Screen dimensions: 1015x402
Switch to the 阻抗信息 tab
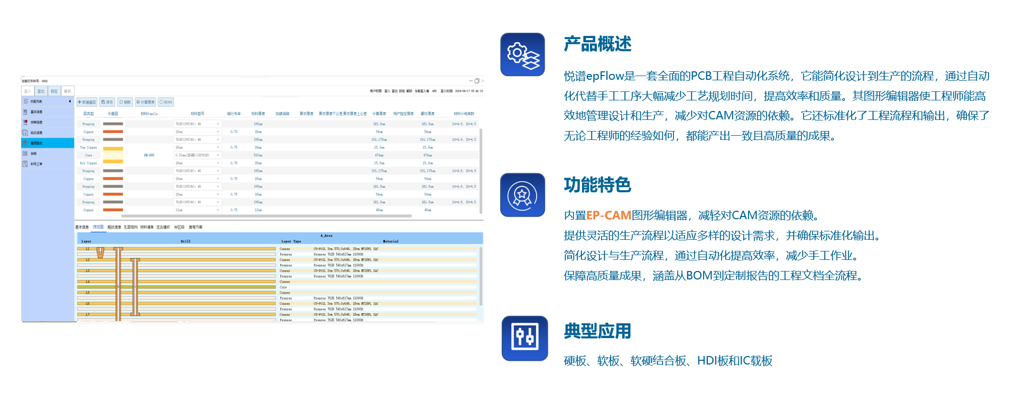click(114, 227)
